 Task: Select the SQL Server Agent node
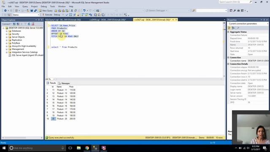coord(27,55)
